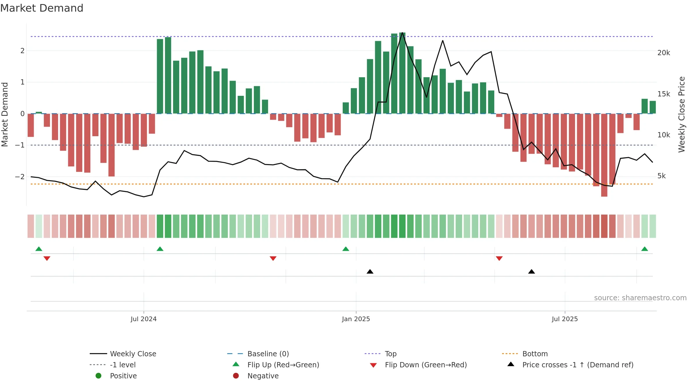This screenshot has height=392, width=697.
Task: Click the 2 tick on demand axis
Action: [22, 51]
